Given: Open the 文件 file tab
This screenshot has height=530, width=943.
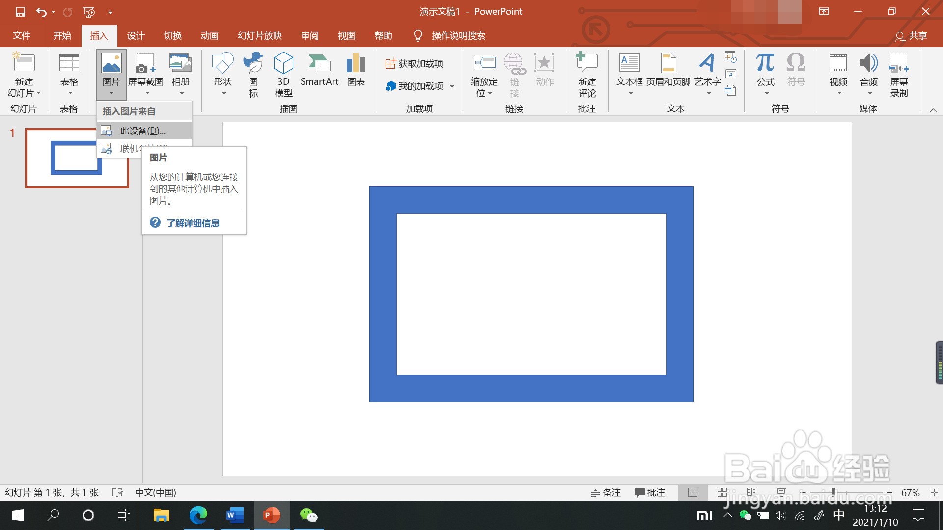Looking at the screenshot, I should 22,36.
